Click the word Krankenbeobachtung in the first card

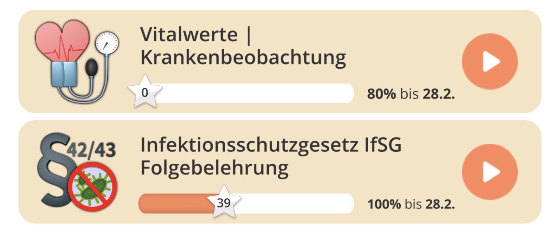coord(243,58)
